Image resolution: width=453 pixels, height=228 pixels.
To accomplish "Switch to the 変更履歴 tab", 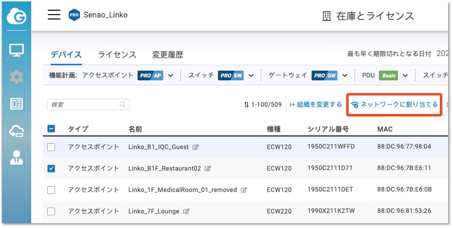I will [167, 55].
